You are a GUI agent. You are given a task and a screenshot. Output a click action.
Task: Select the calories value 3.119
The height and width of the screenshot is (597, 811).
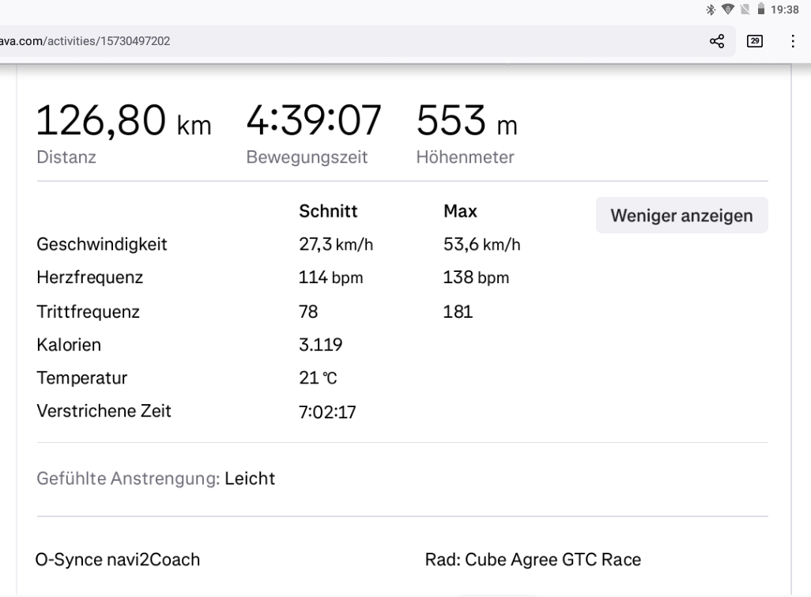tap(321, 345)
